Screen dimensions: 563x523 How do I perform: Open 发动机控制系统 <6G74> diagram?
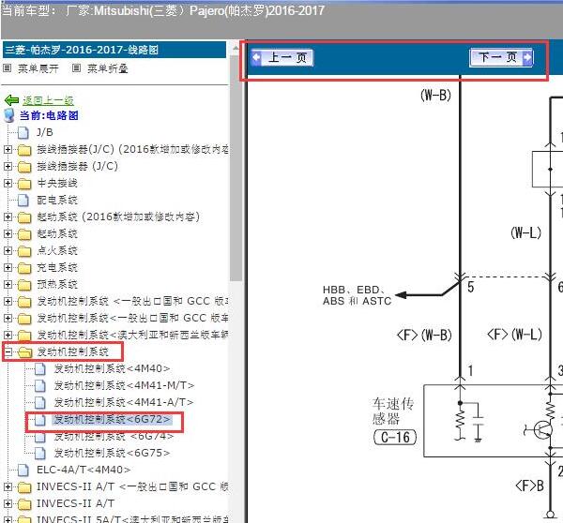point(114,436)
